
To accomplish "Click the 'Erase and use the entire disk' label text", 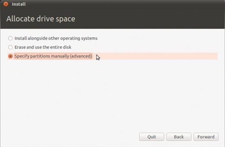I will click(43, 47).
